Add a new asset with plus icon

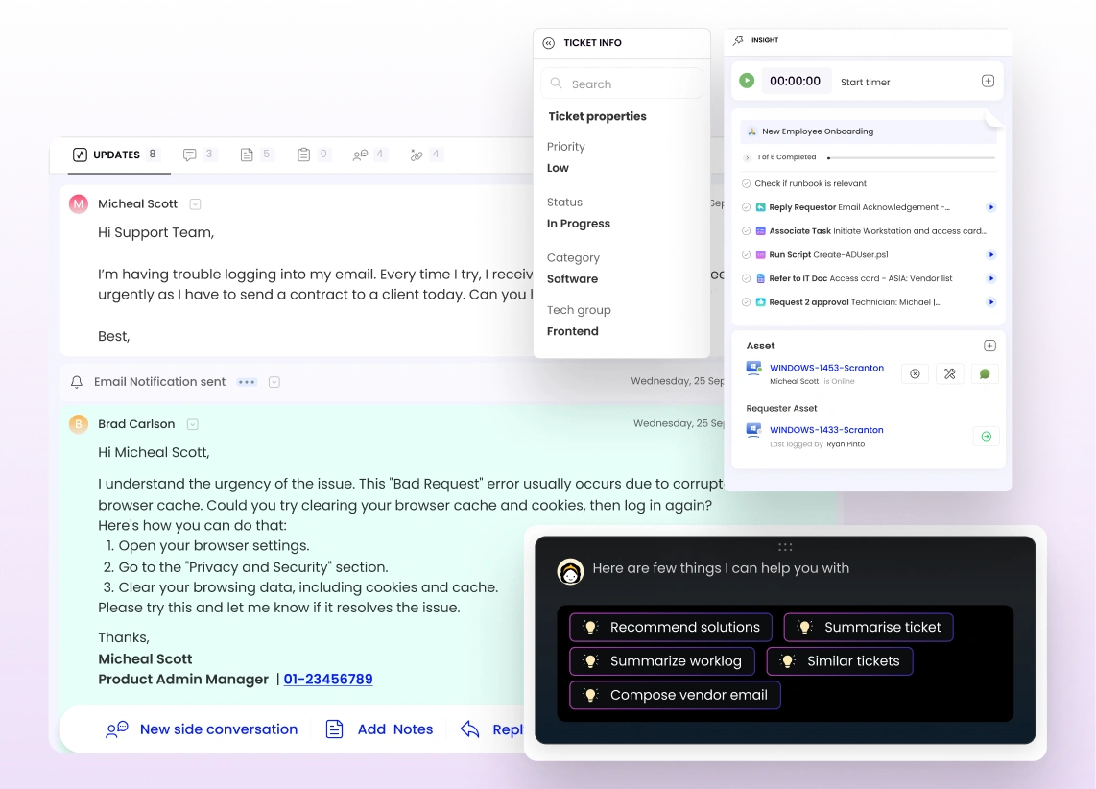click(x=989, y=346)
